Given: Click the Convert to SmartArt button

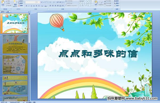Looking at the screenshot, I should 72,6.
